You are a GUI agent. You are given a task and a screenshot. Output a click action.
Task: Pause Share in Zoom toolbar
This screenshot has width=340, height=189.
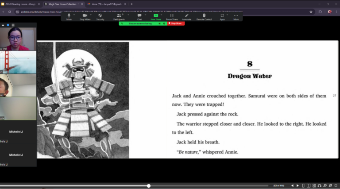172,17
